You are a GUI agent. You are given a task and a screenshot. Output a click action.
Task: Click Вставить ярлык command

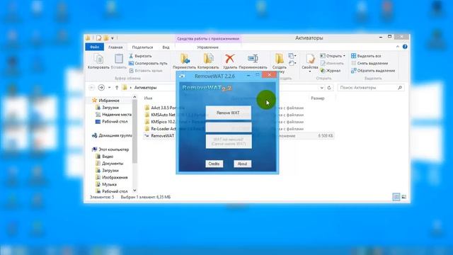(x=146, y=71)
